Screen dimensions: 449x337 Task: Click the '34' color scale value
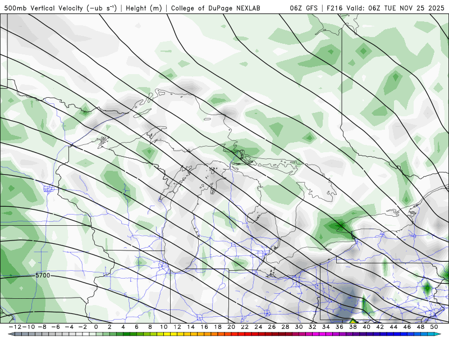326,327
